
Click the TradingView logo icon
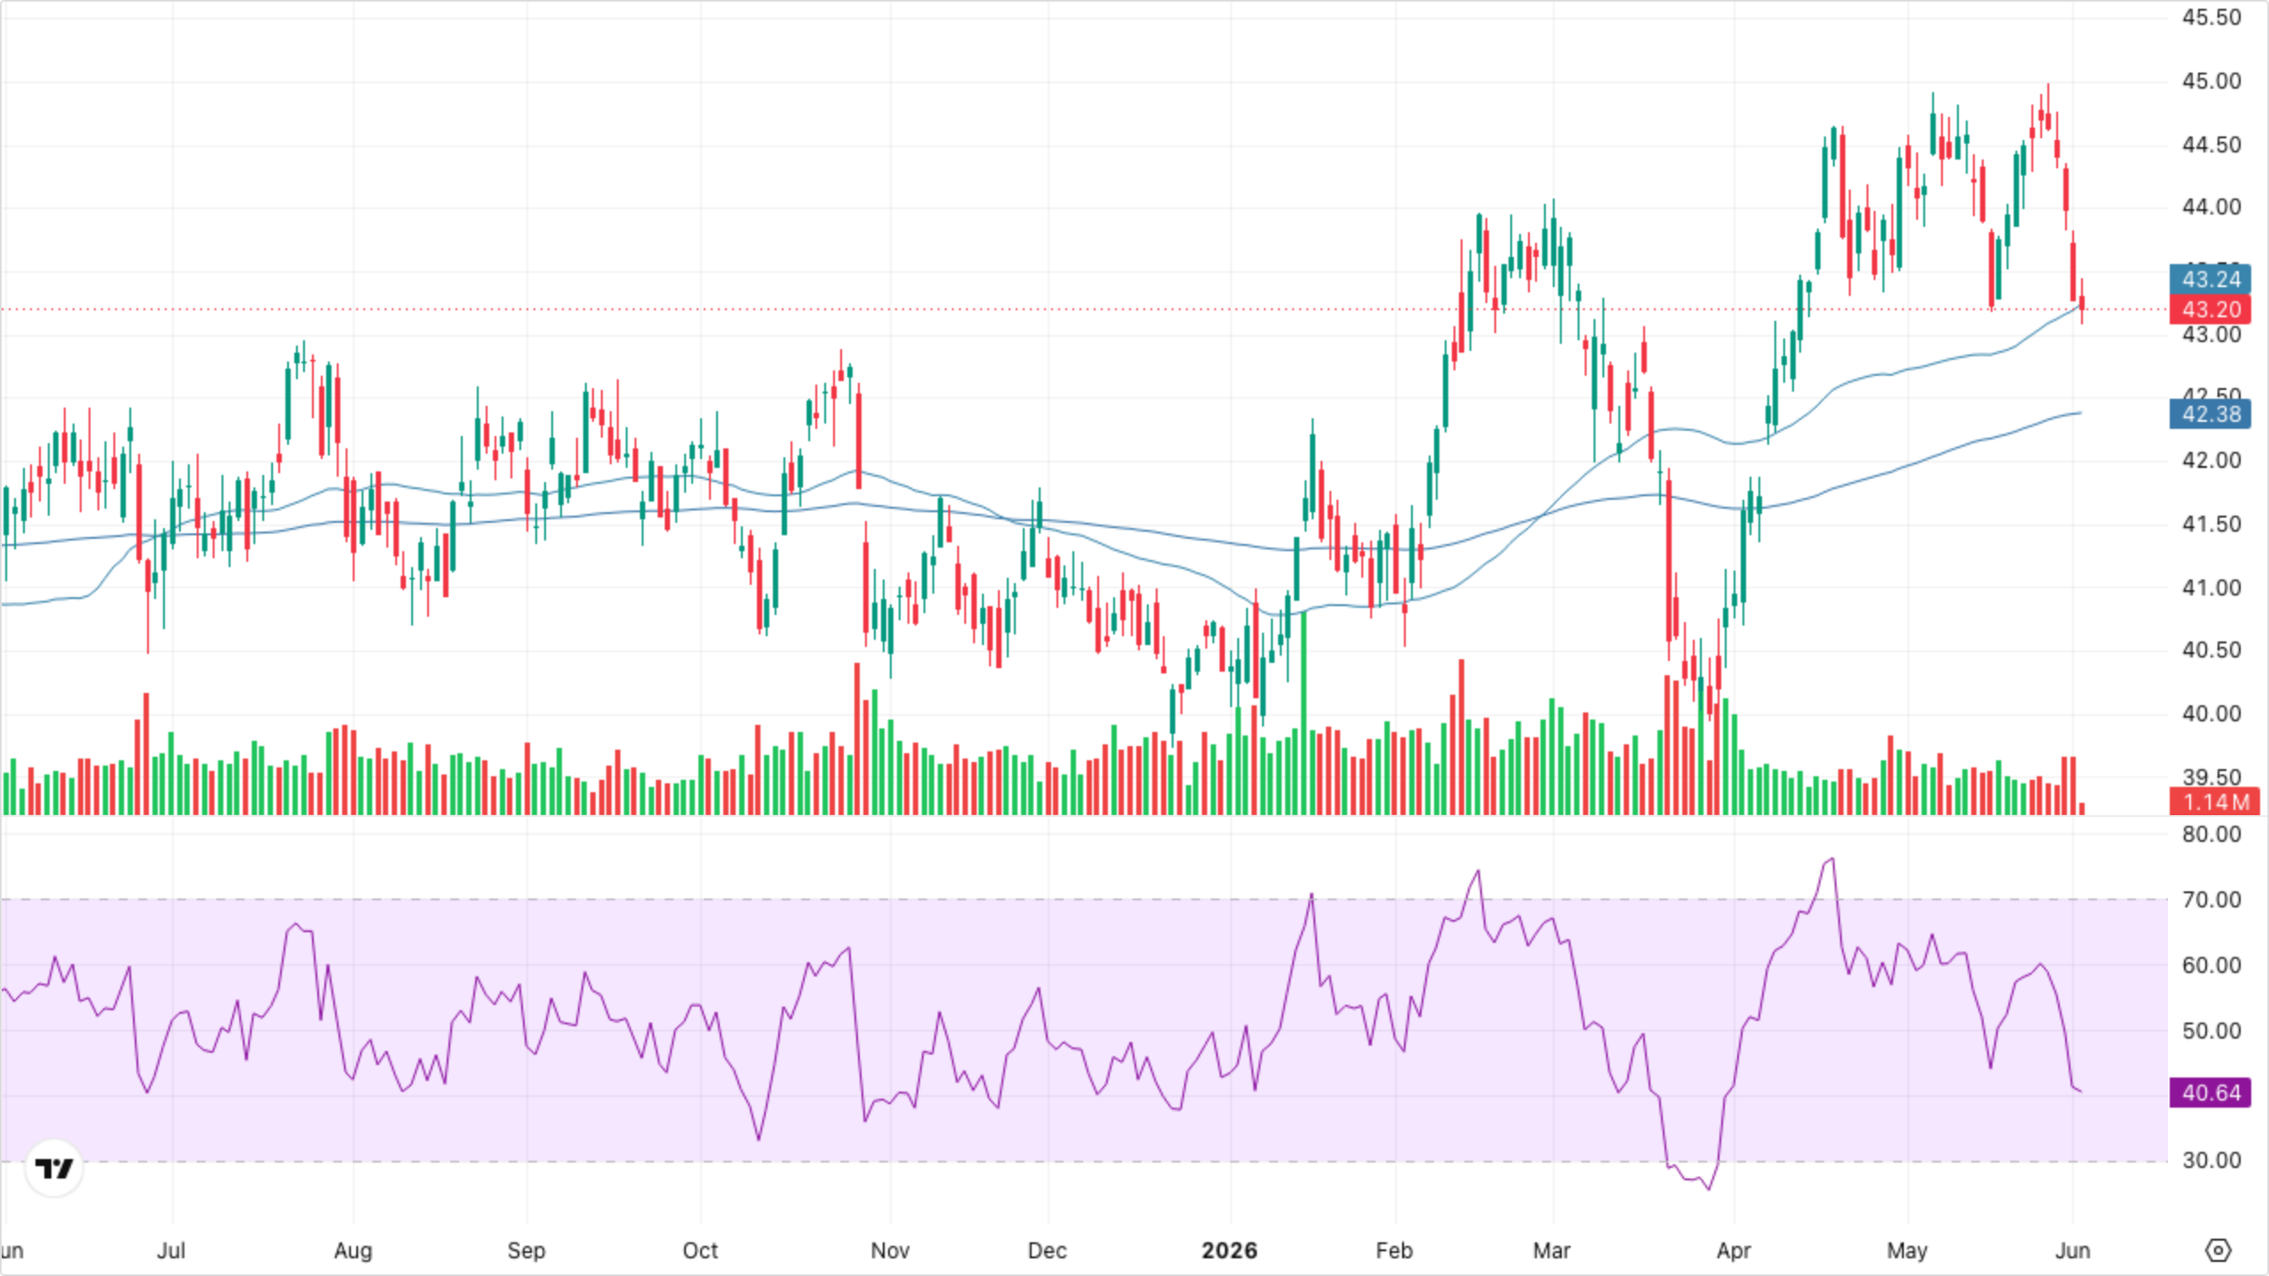tap(54, 1169)
